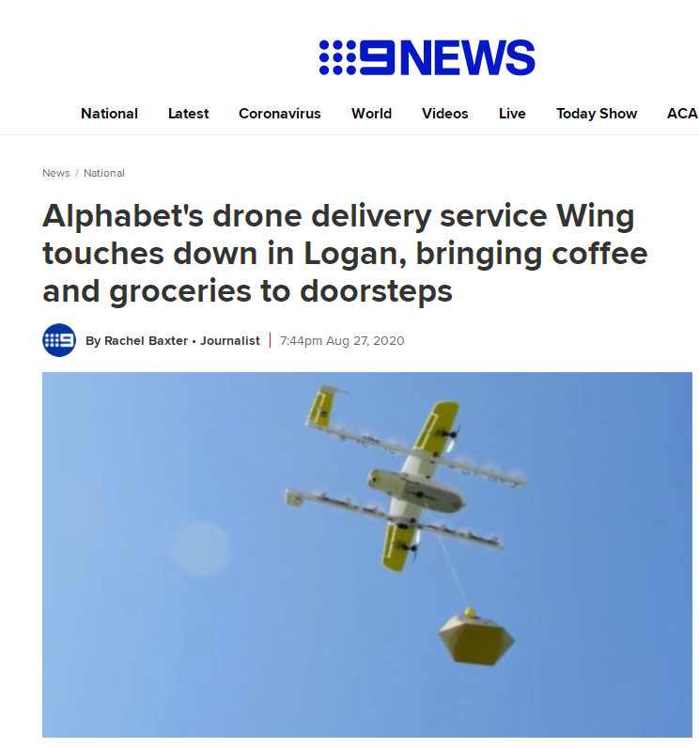The height and width of the screenshot is (748, 699).
Task: Open the National menu item
Action: click(109, 114)
